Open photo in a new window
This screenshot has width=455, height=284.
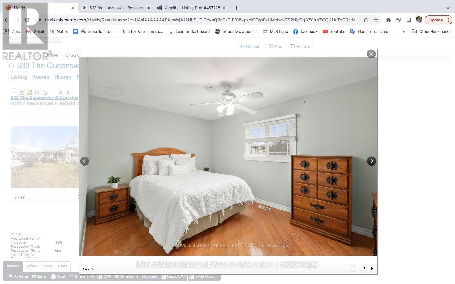pyautogui.click(x=363, y=269)
